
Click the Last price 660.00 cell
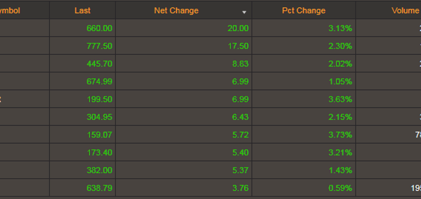[x=99, y=28]
